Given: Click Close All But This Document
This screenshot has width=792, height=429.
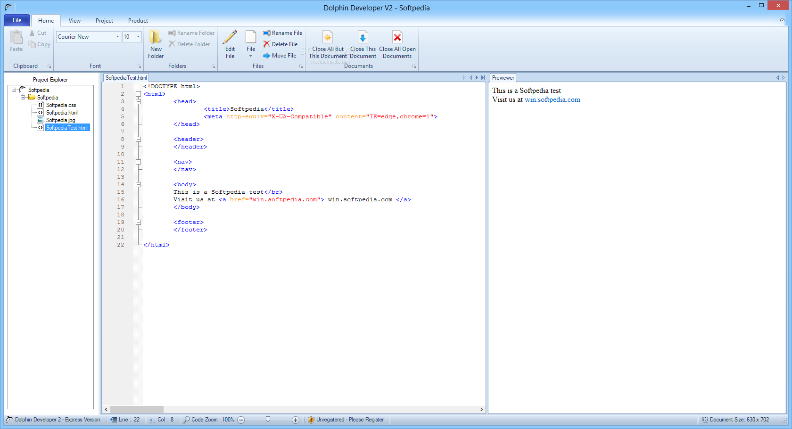Looking at the screenshot, I should [x=328, y=44].
